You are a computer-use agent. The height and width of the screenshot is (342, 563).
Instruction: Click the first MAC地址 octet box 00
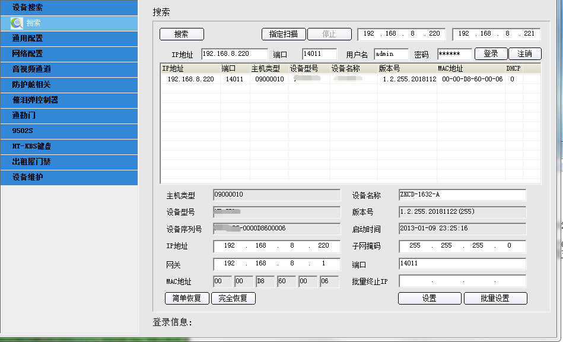[222, 281]
